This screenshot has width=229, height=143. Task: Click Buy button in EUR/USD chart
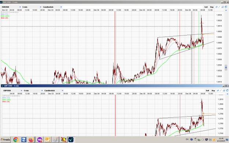(212, 7)
